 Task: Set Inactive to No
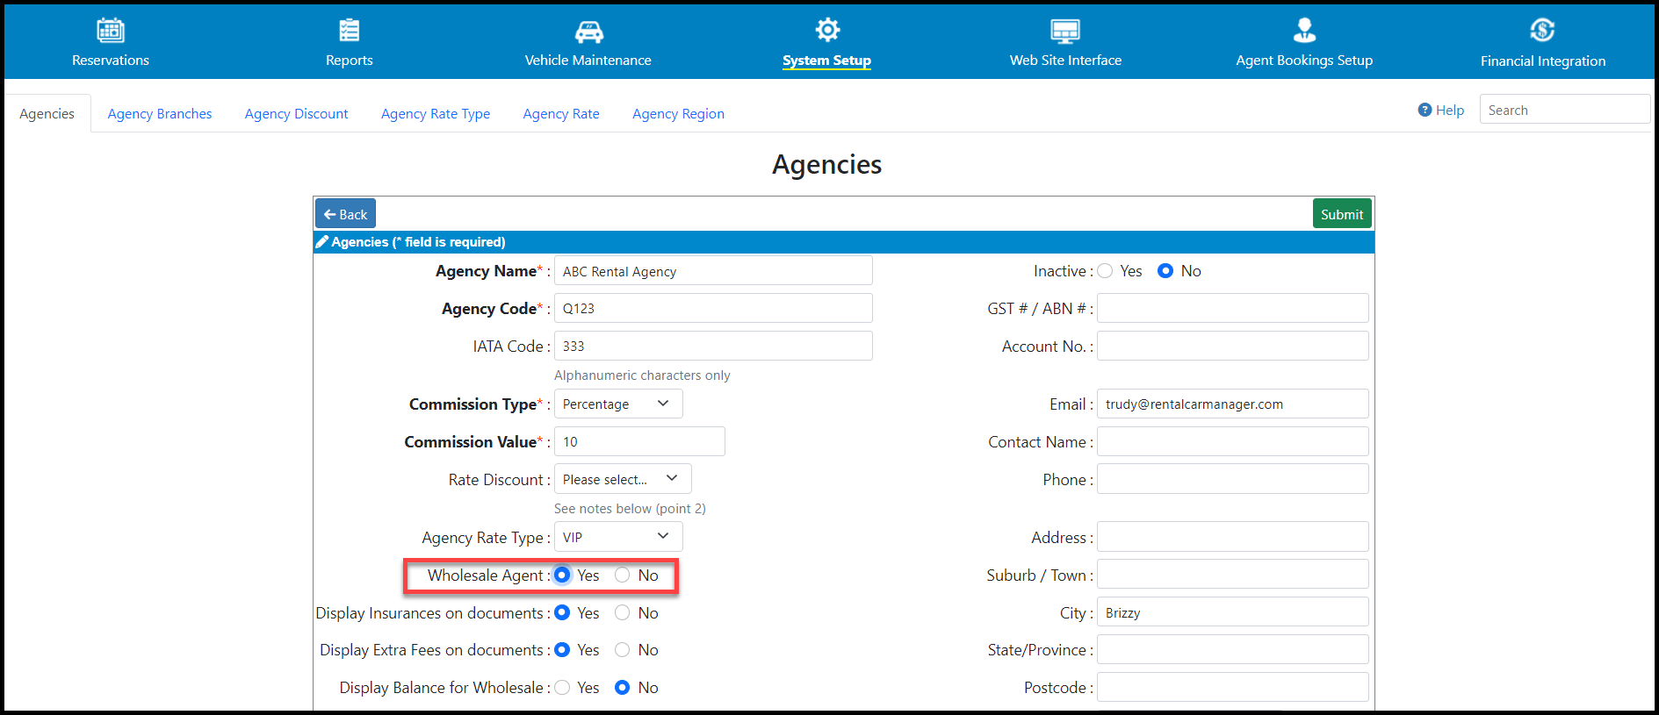tap(1165, 271)
